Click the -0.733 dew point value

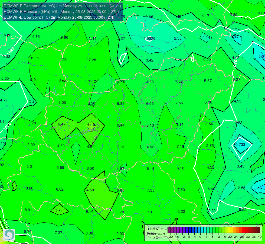point(240,145)
